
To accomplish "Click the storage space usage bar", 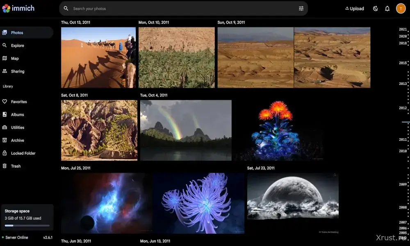I will tap(27, 225).
